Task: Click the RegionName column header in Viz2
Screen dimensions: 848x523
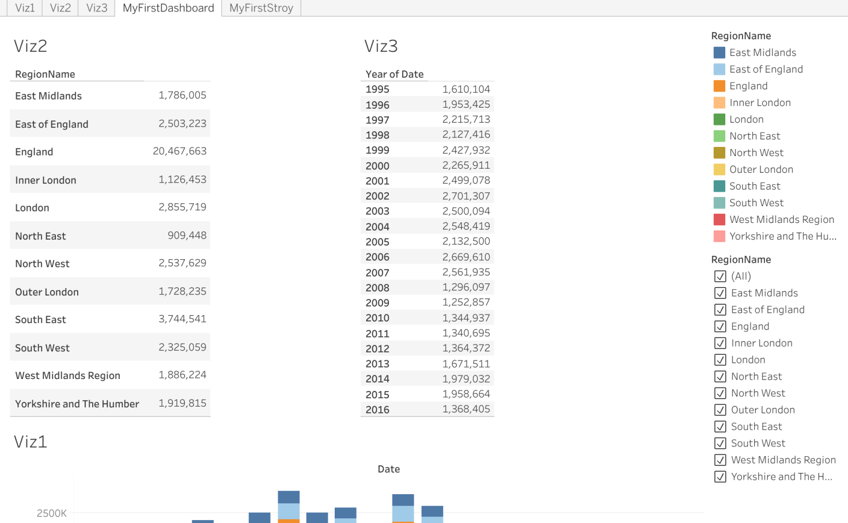Action: tap(45, 74)
